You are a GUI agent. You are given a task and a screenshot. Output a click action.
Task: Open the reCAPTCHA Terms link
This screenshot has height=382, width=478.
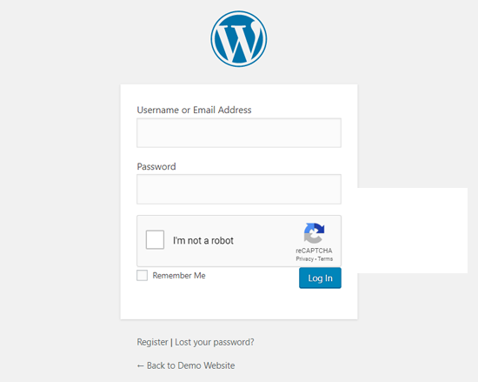point(325,259)
